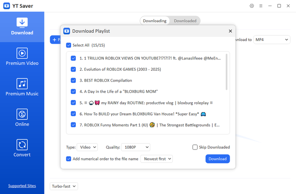Image resolution: width=296 pixels, height=194 pixels.
Task: Open the Supported Sites link
Action: [22, 186]
